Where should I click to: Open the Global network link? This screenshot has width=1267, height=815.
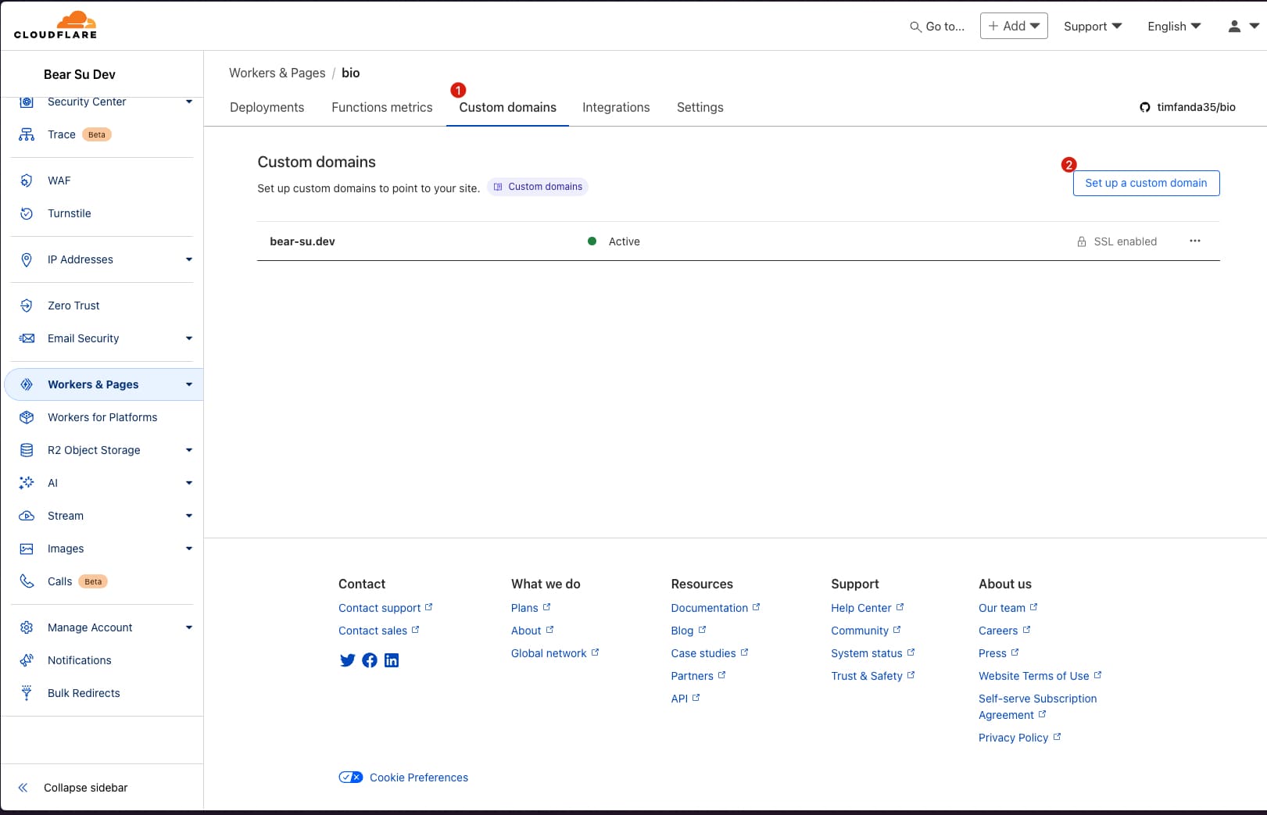point(555,653)
